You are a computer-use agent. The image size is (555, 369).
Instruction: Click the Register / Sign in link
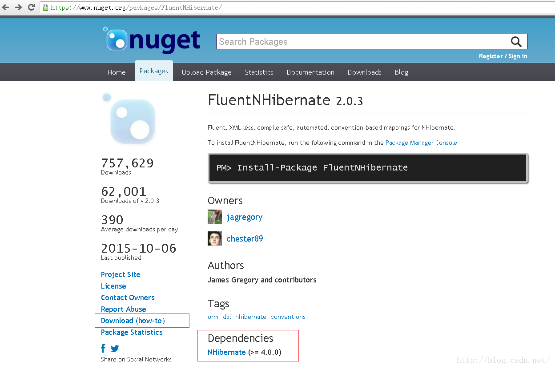pos(503,56)
